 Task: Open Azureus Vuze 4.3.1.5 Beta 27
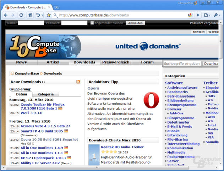tap(45, 126)
